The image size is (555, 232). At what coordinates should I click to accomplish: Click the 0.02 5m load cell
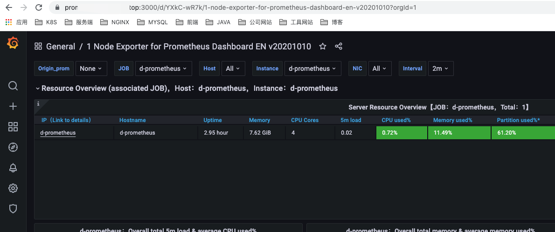tap(355, 133)
